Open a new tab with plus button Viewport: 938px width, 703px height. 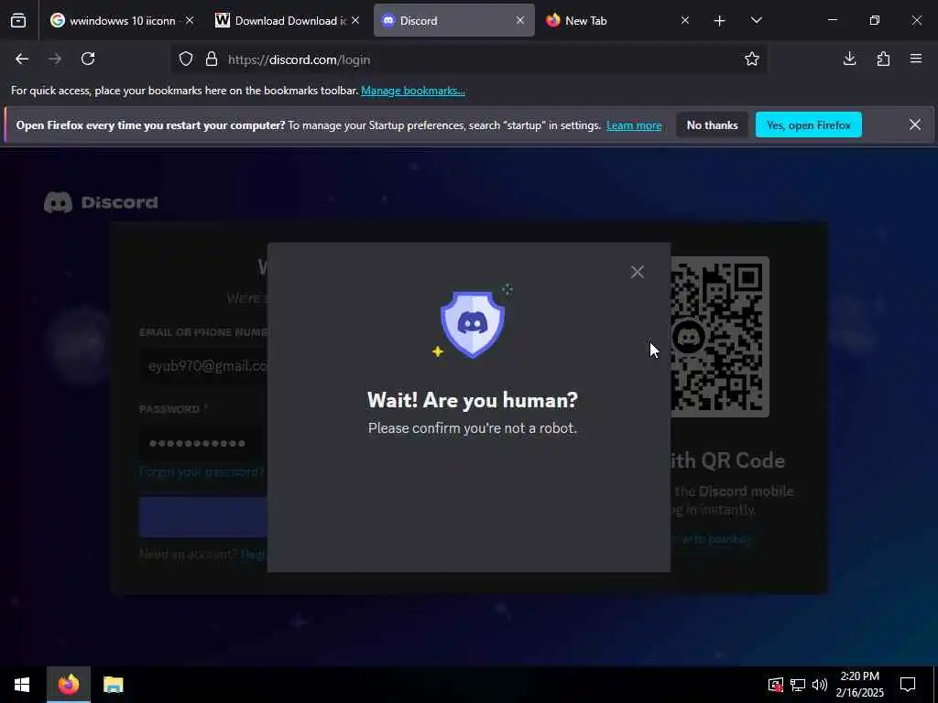(720, 21)
